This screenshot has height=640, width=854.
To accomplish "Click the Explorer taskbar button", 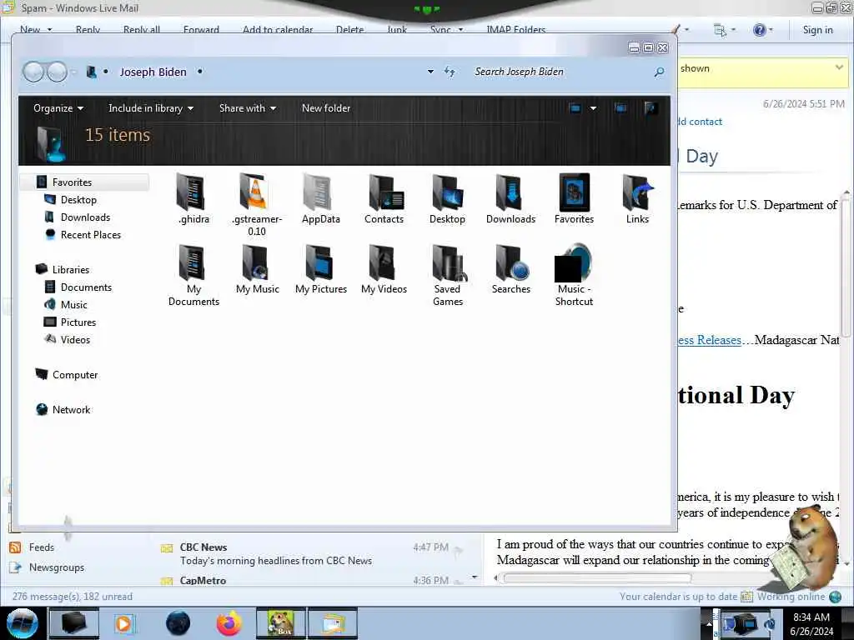I will tap(74, 623).
